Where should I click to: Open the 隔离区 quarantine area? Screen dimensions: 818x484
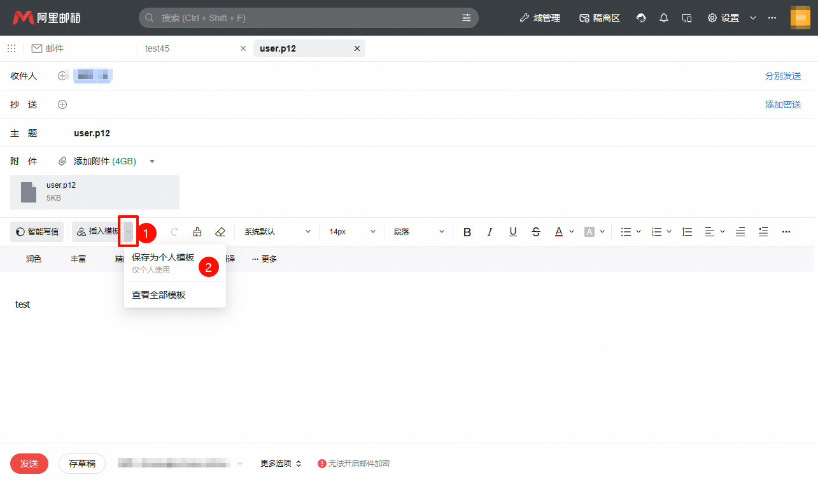[600, 18]
